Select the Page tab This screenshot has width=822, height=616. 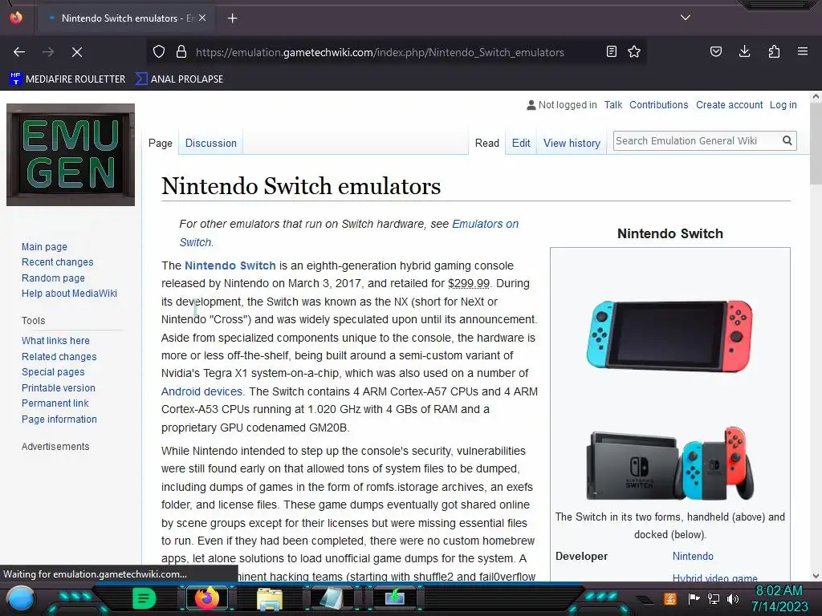click(160, 143)
